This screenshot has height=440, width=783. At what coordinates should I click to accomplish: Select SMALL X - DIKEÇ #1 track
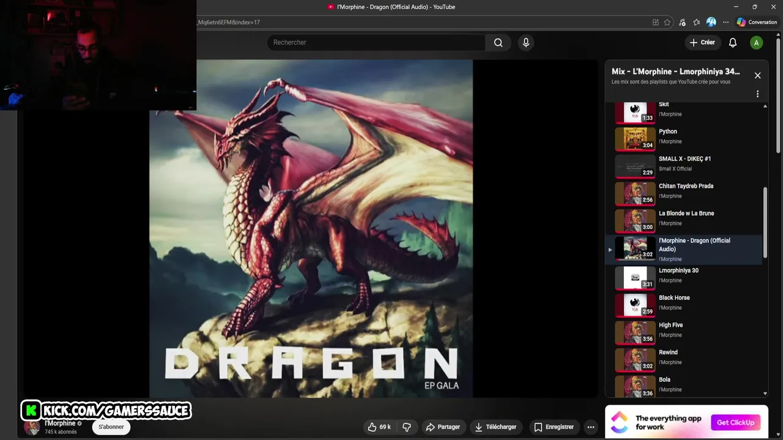(684, 166)
